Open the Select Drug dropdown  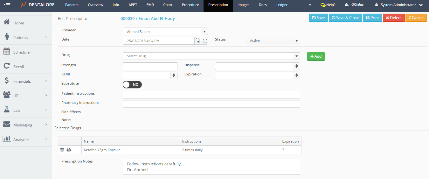(296, 56)
